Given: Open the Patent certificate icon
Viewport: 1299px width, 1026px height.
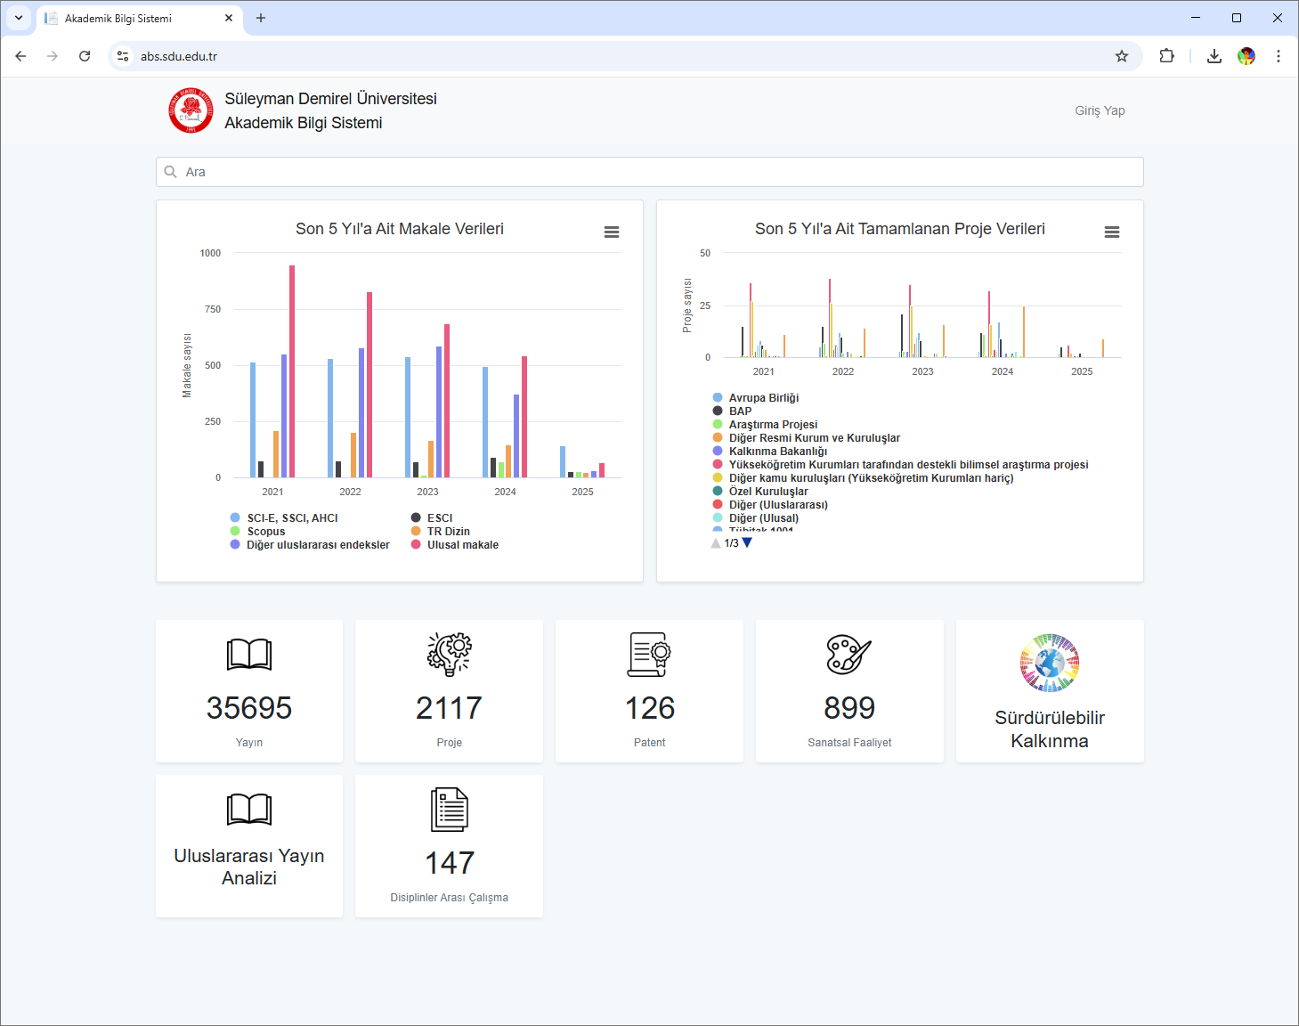Looking at the screenshot, I should pos(649,655).
